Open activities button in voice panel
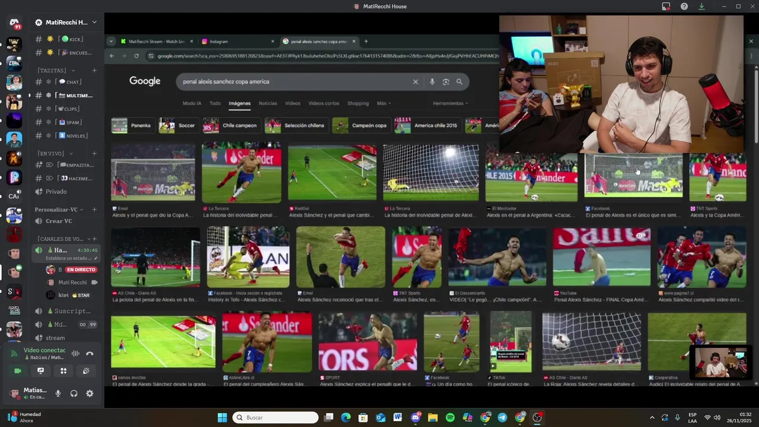The height and width of the screenshot is (427, 759). tap(63, 371)
